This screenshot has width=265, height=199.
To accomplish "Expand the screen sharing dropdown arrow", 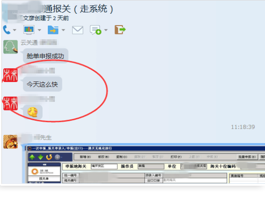I will [x=39, y=30].
